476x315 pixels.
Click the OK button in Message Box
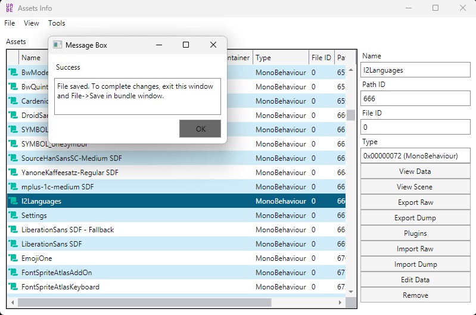click(x=200, y=129)
